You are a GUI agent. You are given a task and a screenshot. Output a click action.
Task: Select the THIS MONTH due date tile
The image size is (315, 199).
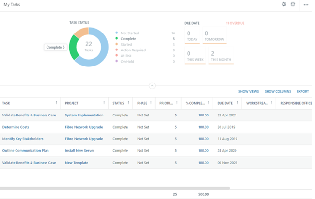tap(221, 56)
